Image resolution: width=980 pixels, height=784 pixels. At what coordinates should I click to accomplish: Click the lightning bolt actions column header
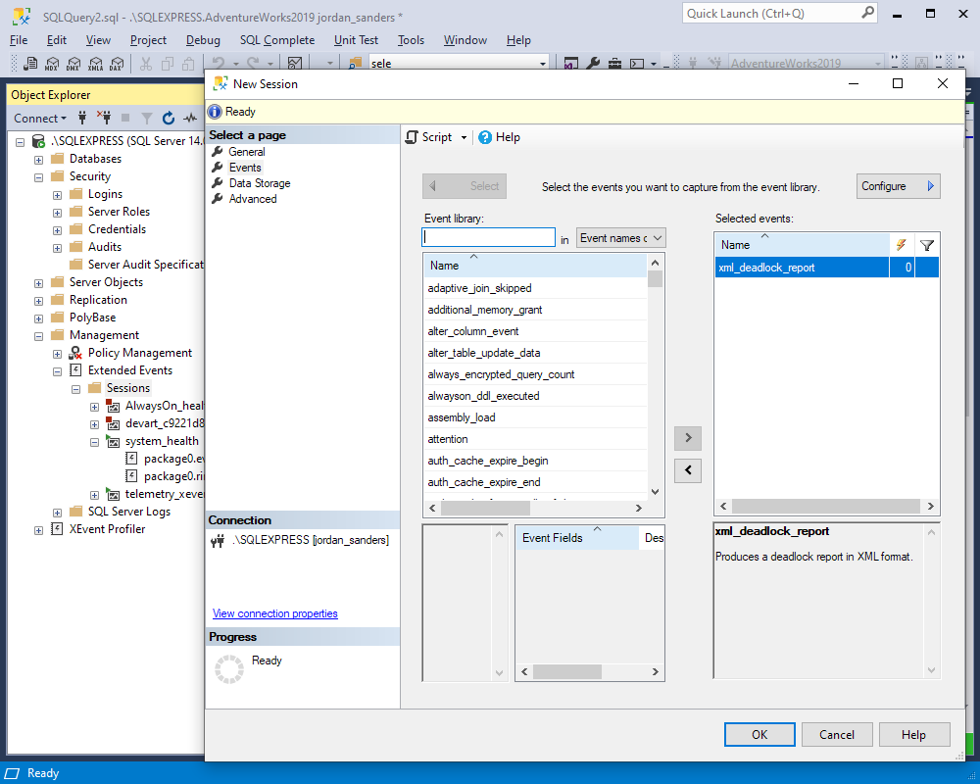tap(902, 244)
